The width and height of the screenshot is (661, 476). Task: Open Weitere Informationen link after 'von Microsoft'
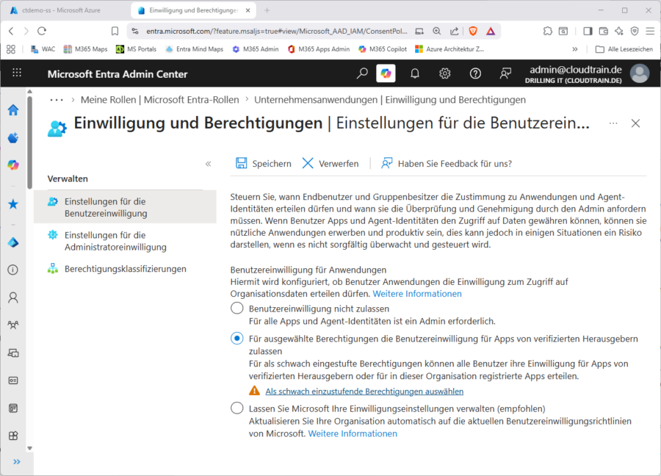click(353, 433)
